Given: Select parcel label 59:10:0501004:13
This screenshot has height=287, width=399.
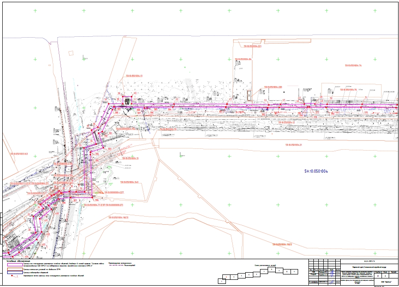Looking at the screenshot, I should coord(134,76).
